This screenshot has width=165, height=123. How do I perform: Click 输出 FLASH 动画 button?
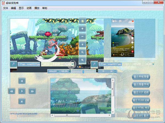tap(141, 100)
